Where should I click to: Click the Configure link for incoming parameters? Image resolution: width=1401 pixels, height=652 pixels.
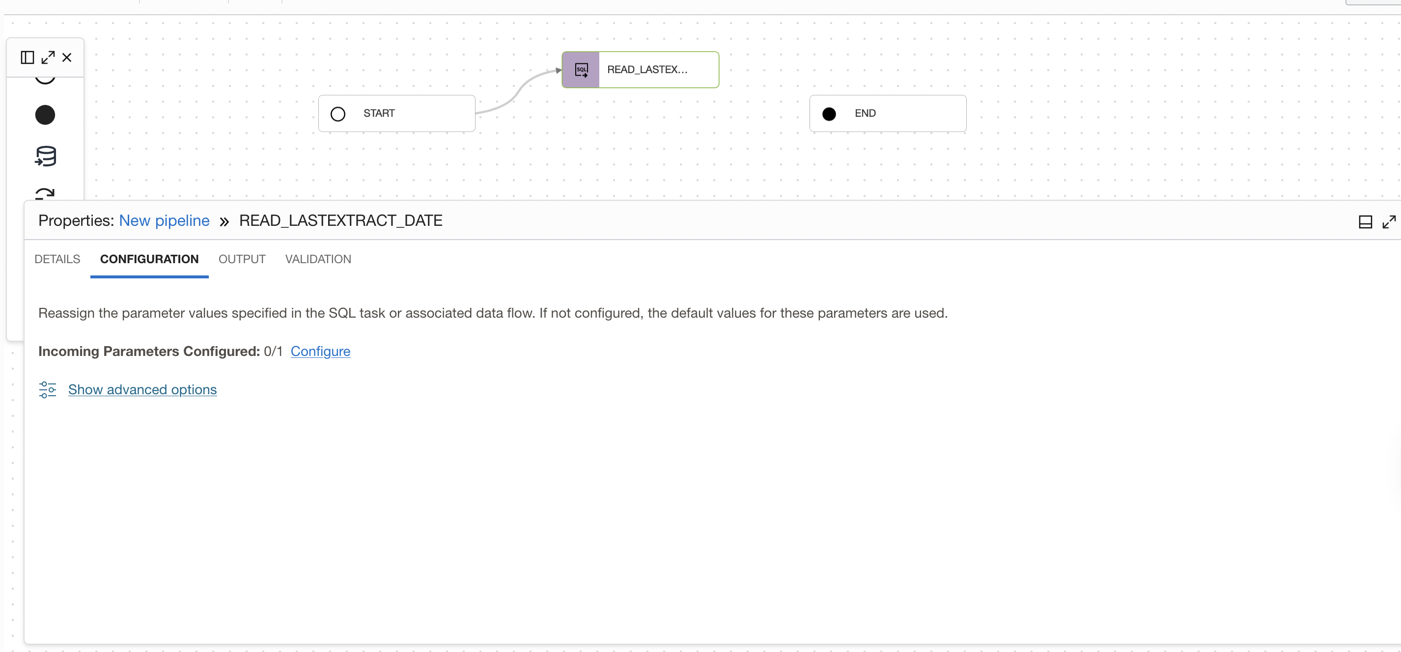(x=320, y=352)
